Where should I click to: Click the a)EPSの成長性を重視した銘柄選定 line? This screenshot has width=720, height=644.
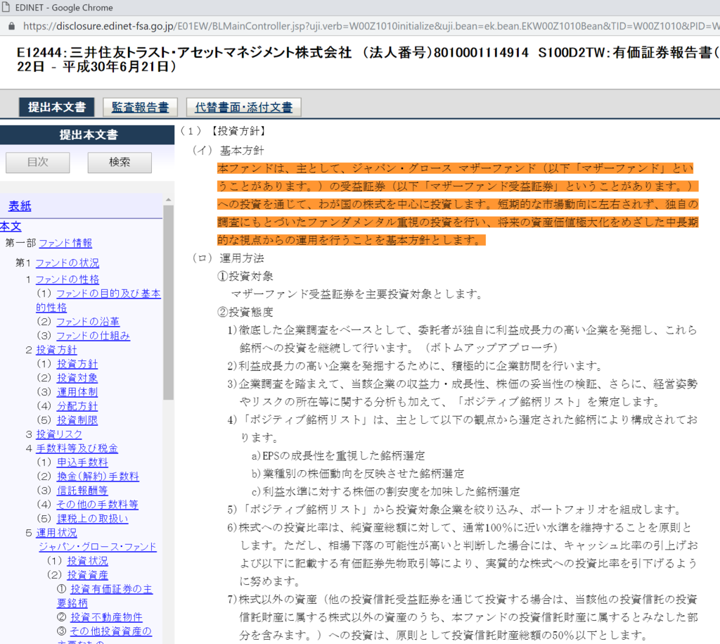(338, 455)
